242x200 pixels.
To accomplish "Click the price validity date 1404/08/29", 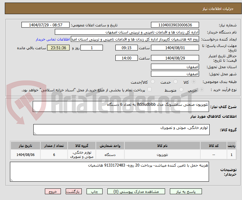I will (x=175, y=58).
